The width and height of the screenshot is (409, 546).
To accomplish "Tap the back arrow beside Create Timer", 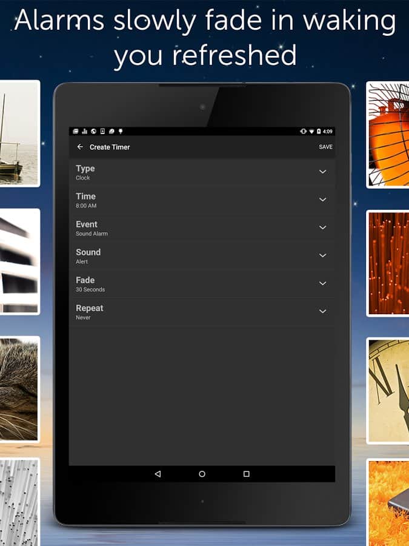I will (80, 147).
